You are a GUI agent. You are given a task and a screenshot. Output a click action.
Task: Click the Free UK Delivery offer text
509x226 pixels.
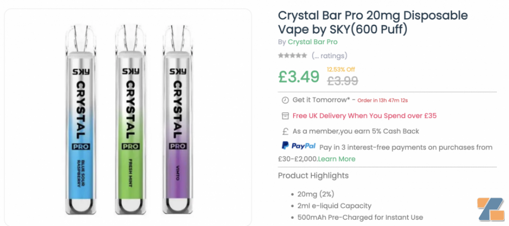pos(364,116)
